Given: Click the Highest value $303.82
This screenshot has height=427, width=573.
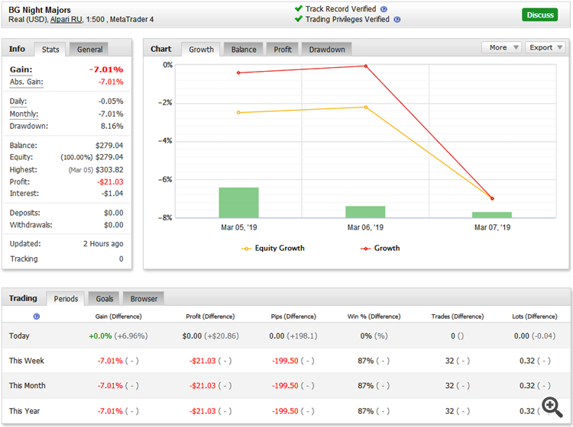Looking at the screenshot, I should coord(109,170).
